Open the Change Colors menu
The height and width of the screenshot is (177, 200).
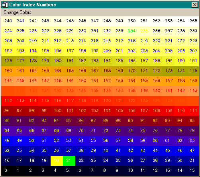18,12
